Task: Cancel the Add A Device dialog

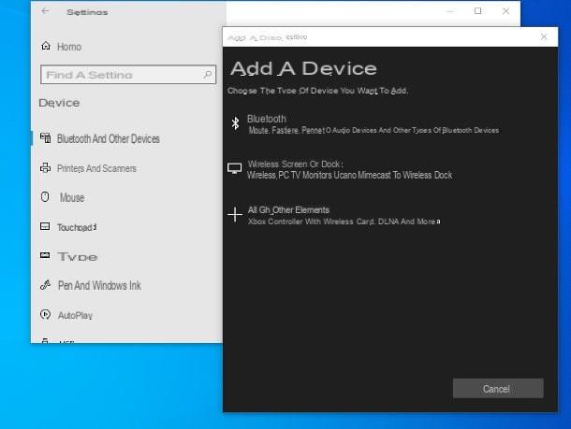Action: 498,389
